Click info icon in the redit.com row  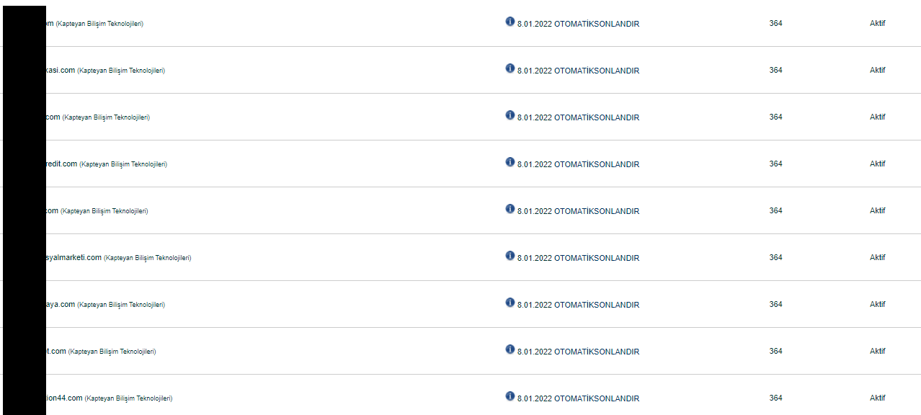[510, 161]
